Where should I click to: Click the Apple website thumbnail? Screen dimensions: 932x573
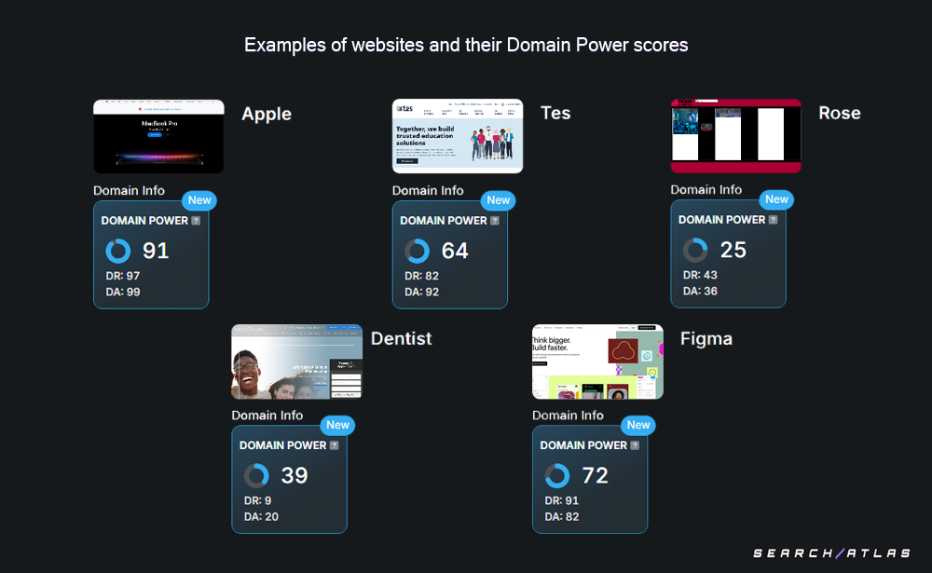tap(158, 137)
